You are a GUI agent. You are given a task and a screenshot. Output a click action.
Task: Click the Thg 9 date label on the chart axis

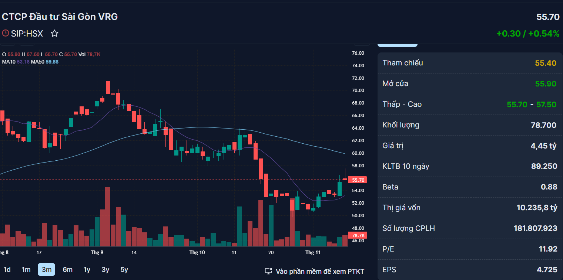[97, 253]
